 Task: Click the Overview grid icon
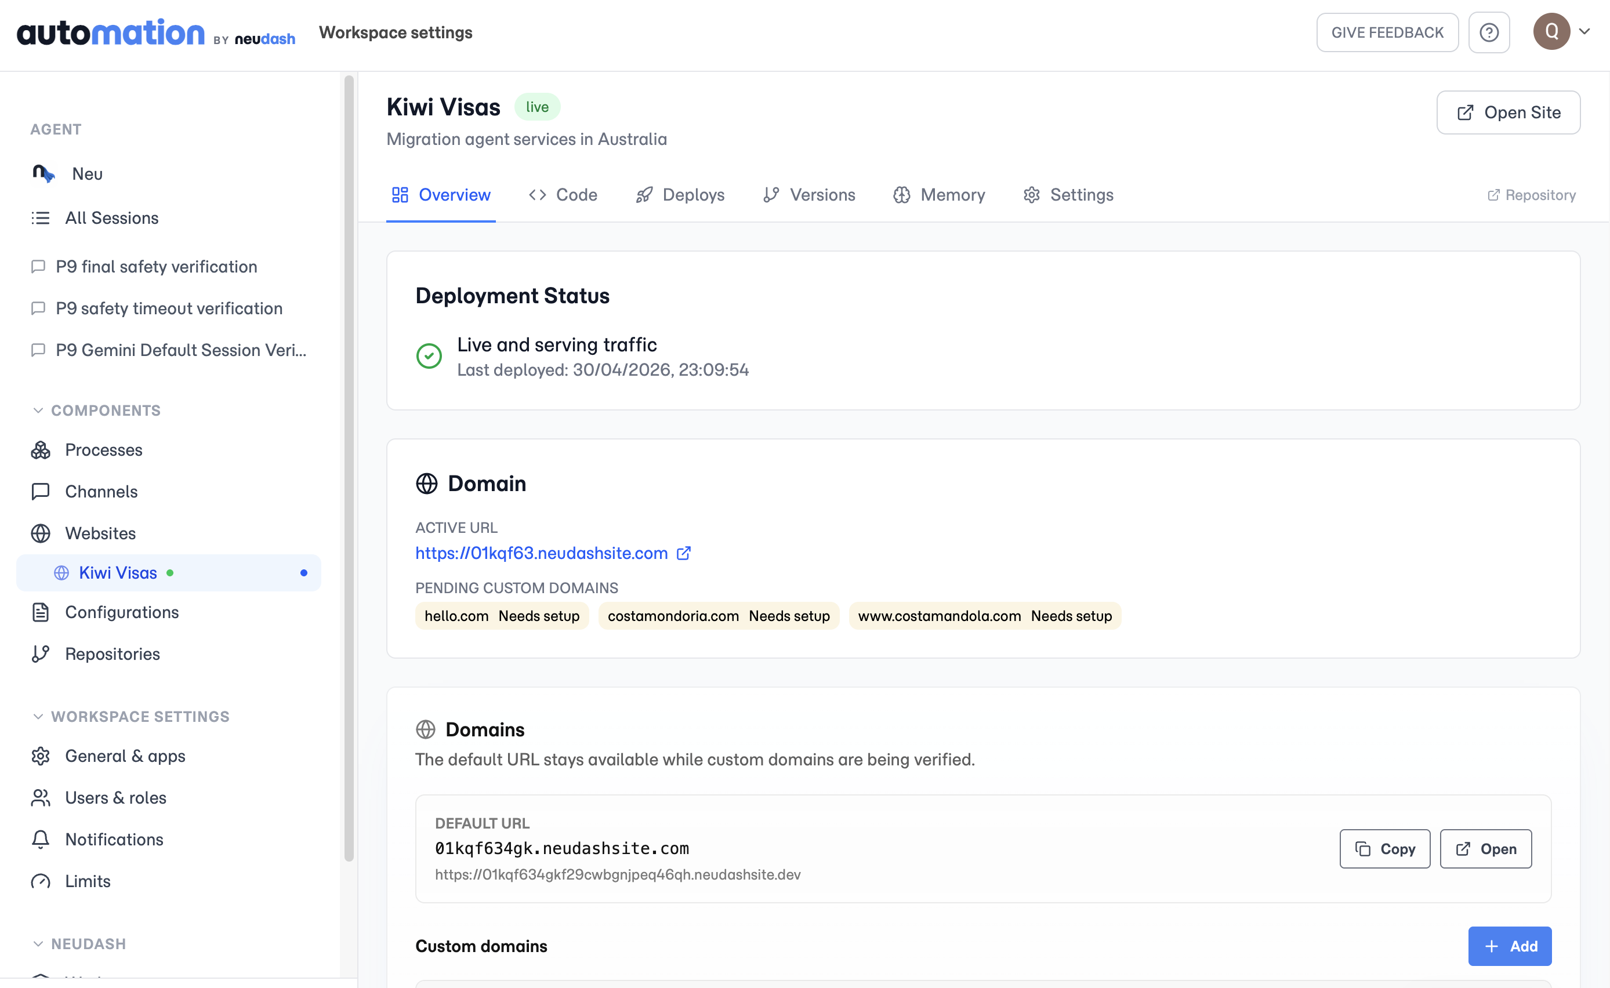coord(400,195)
